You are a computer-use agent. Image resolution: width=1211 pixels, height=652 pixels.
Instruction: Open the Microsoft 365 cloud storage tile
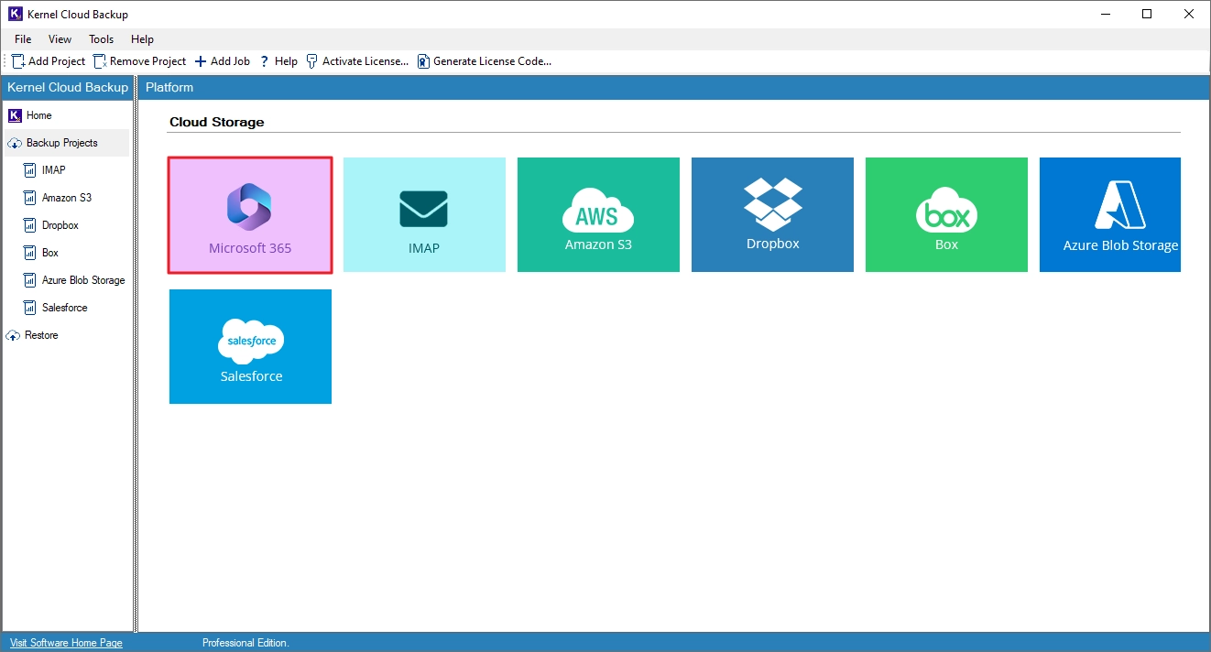point(250,215)
